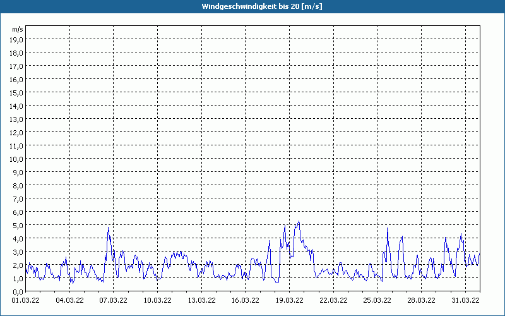Select the 10,0 axis value
This screenshot has width=505, height=316.
16,159
